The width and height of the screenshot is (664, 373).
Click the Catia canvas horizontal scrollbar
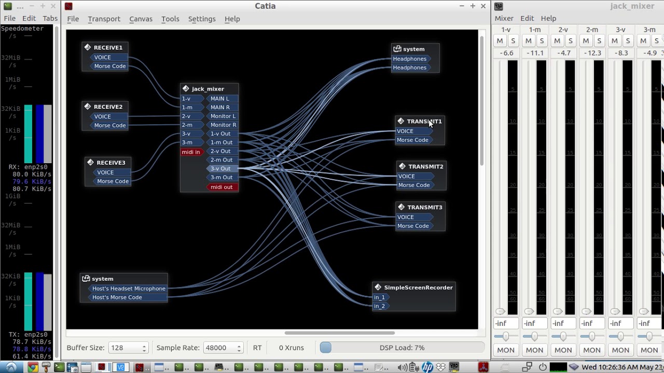[339, 333]
